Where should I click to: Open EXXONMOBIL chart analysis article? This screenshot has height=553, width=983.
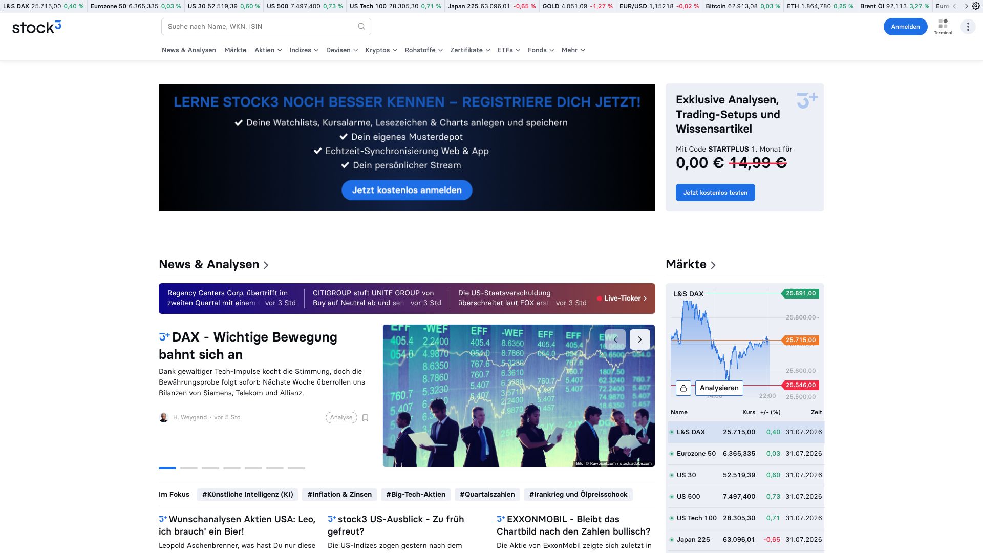(573, 525)
